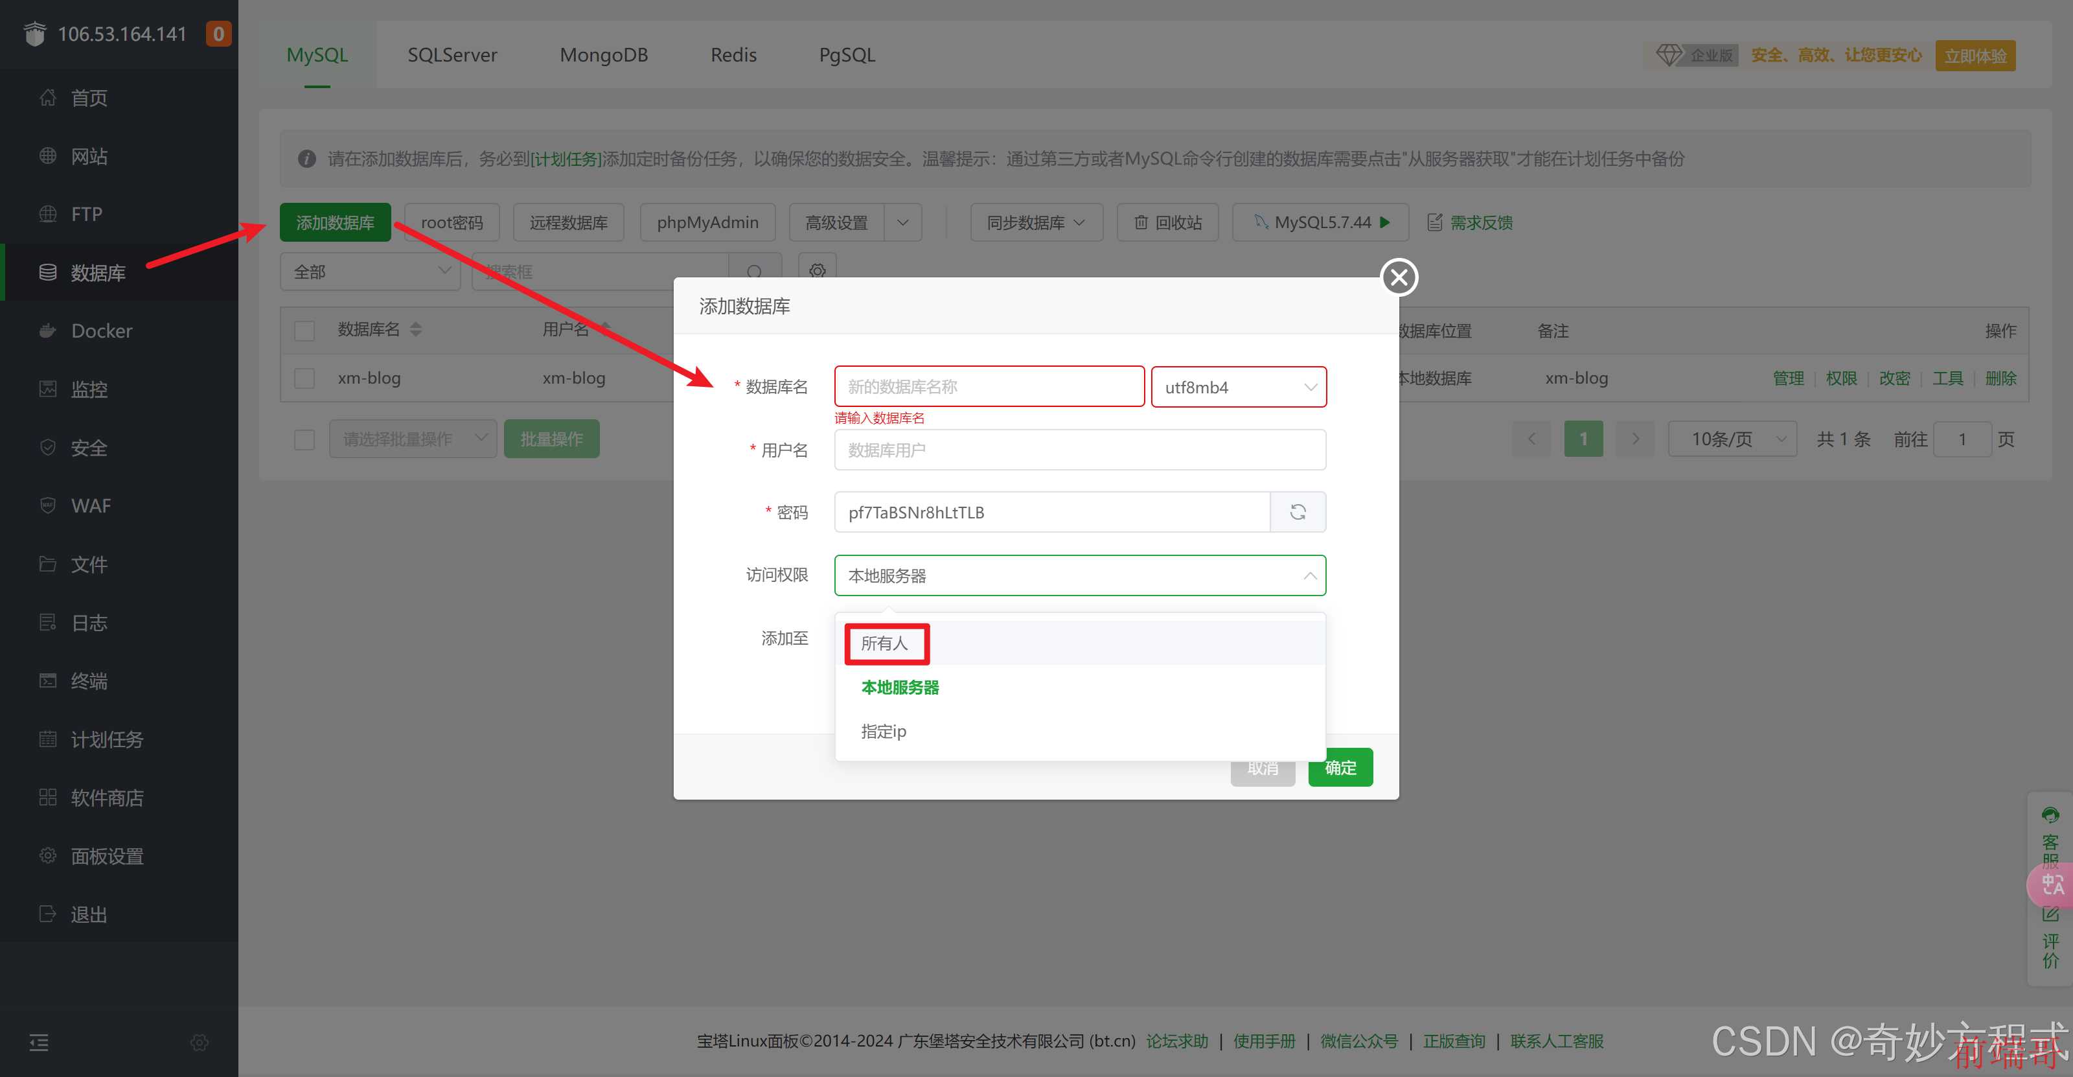Click the search magnifier icon
The image size is (2073, 1077).
pos(754,272)
